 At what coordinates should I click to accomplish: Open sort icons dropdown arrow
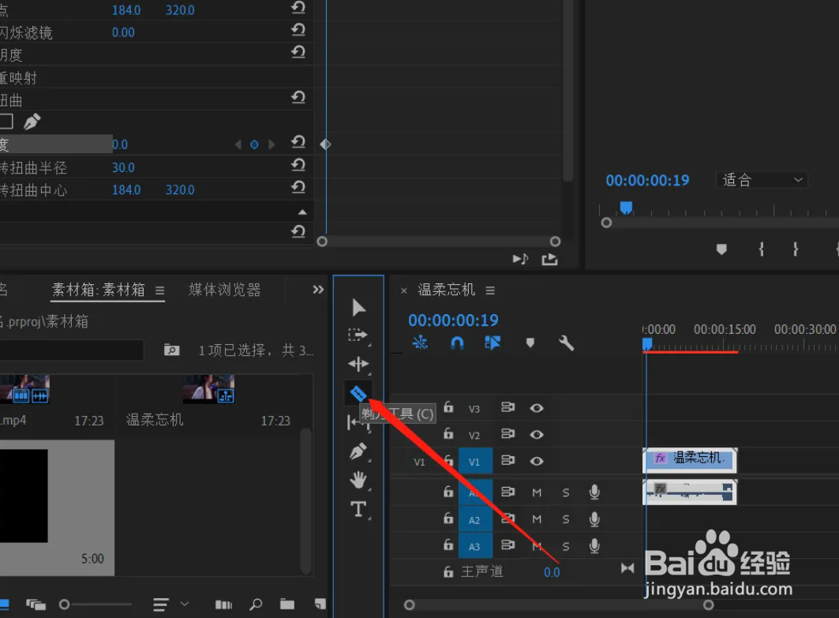[185, 604]
